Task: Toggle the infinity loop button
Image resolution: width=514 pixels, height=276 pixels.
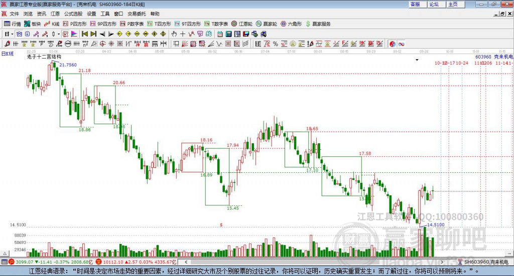Action: coord(401,44)
